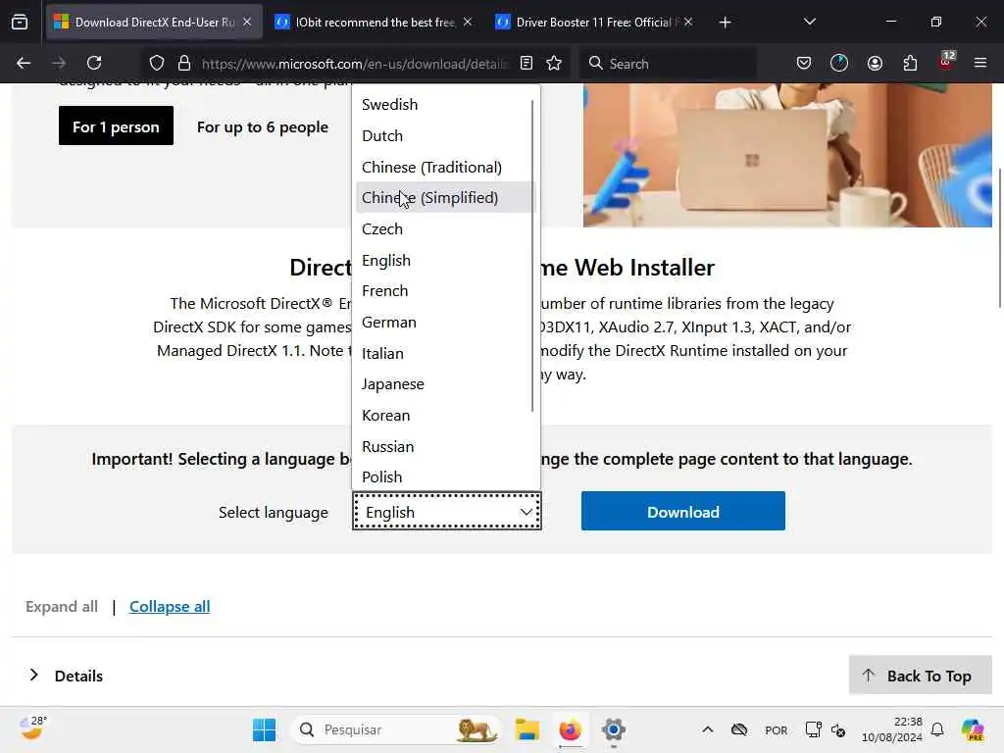Show hidden system tray icons chevron

[708, 729]
